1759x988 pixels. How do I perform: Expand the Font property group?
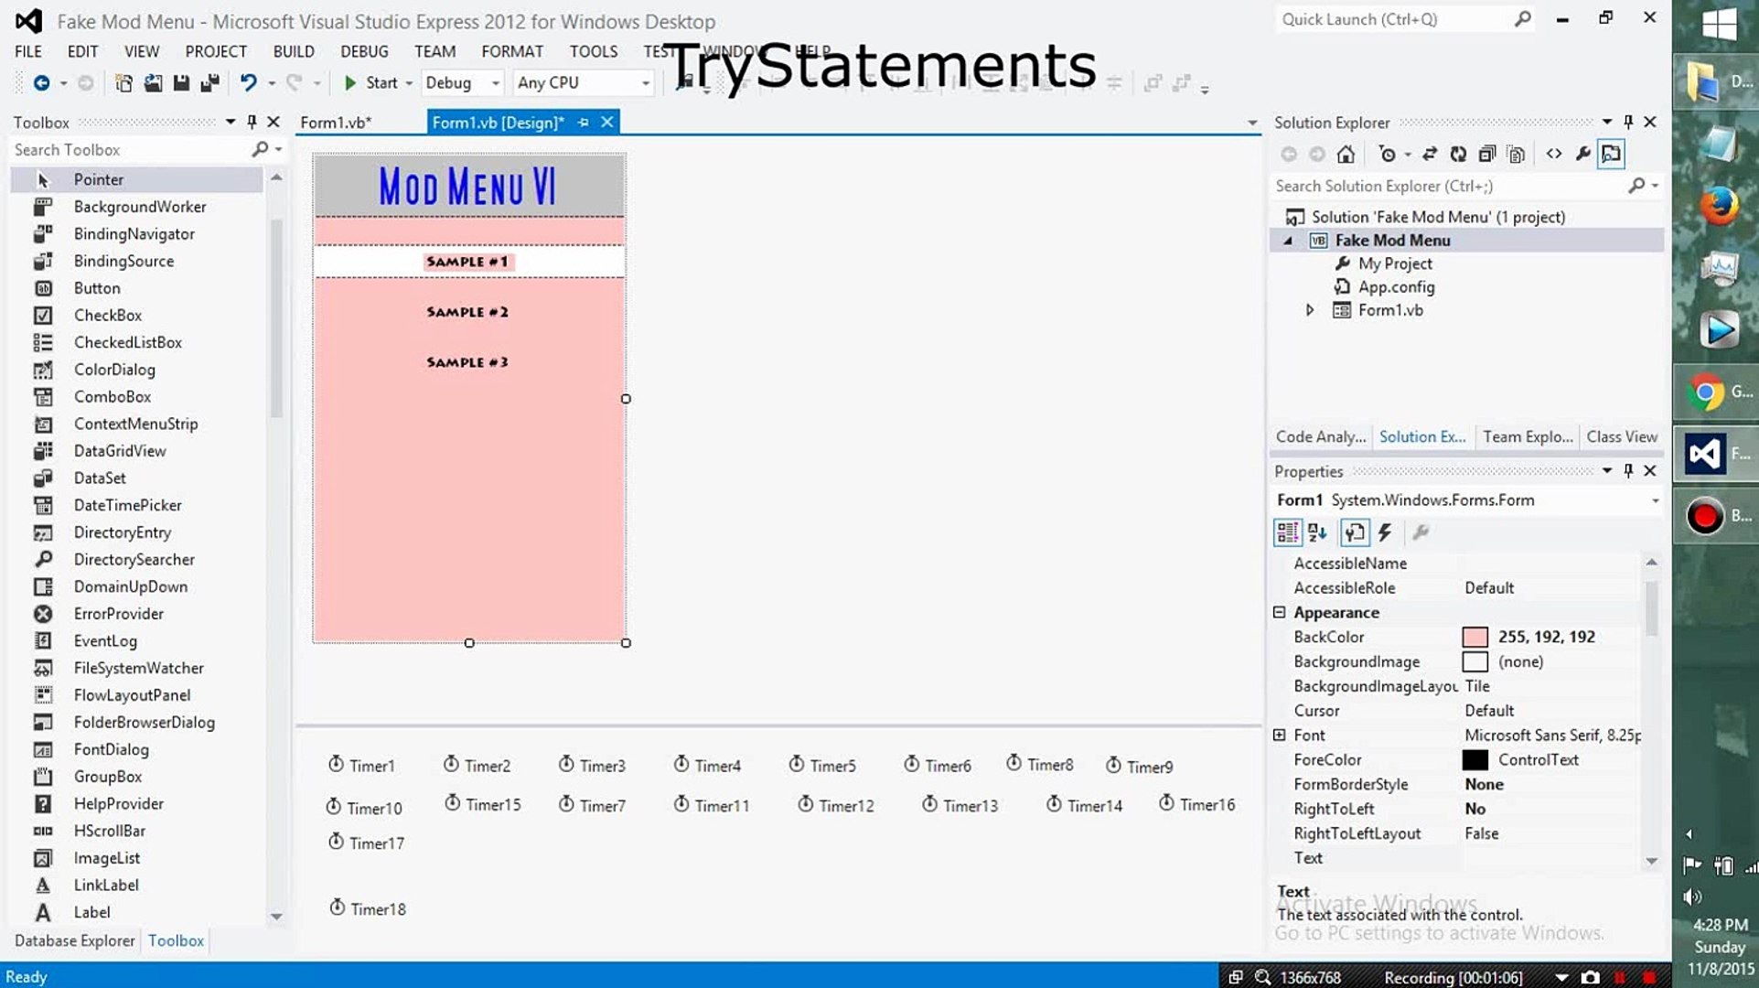1280,735
